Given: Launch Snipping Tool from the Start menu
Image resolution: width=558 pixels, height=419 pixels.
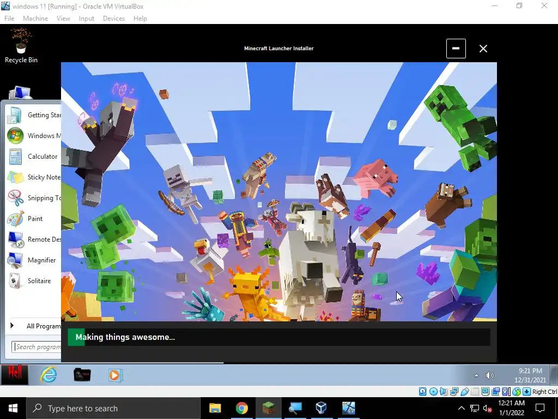Looking at the screenshot, I should coord(34,197).
